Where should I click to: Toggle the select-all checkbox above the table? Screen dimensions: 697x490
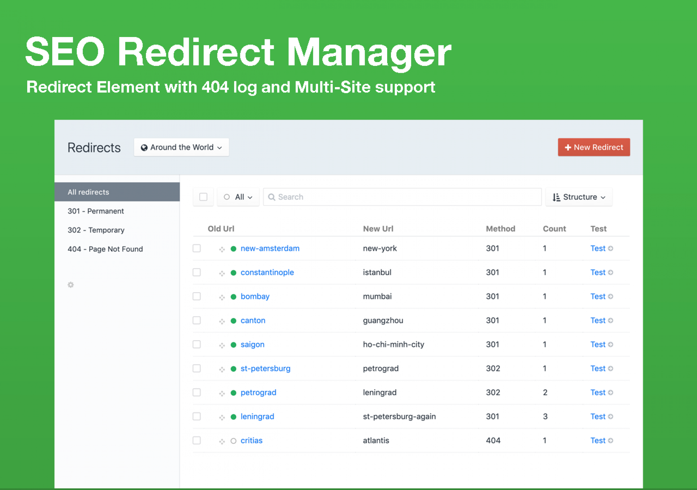pos(203,197)
